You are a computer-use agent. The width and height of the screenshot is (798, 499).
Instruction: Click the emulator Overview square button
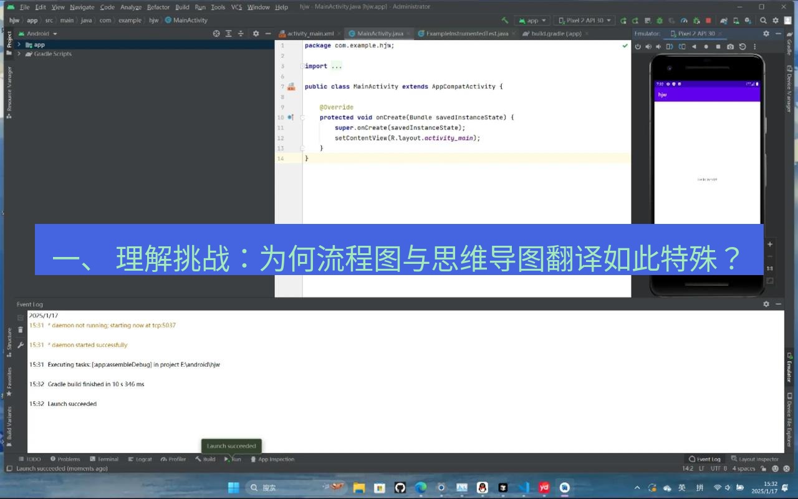(718, 47)
